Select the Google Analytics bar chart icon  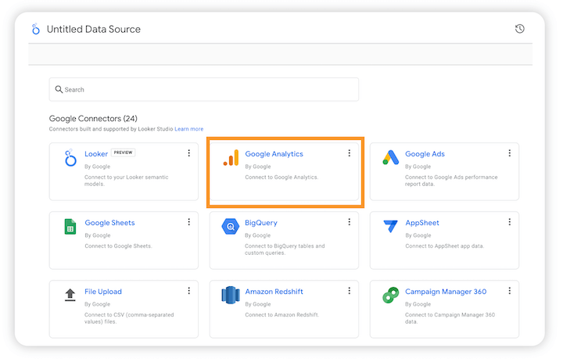coord(230,158)
